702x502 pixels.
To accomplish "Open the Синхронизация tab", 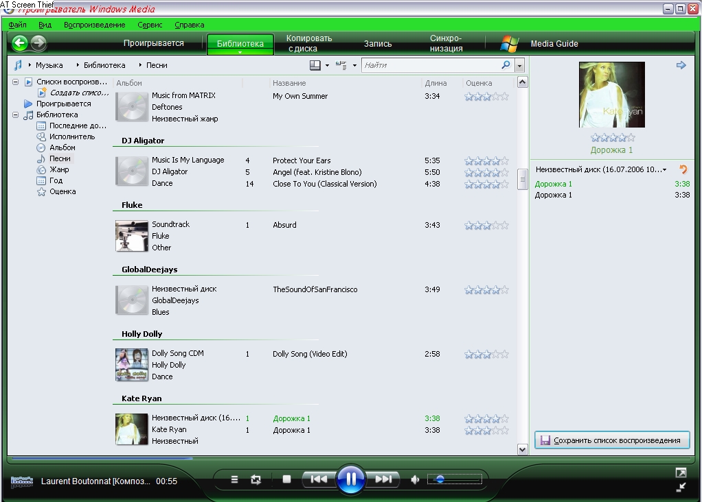I will pos(446,43).
